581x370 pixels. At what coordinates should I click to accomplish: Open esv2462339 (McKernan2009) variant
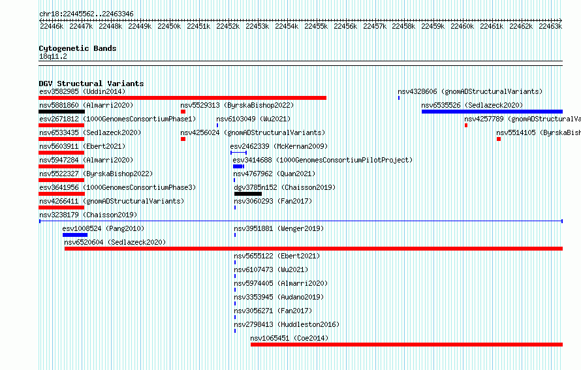[x=279, y=146]
